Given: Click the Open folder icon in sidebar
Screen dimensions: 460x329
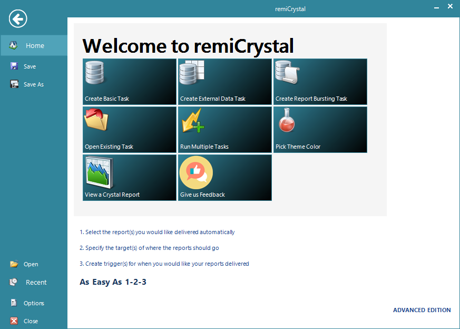Looking at the screenshot, I should (x=14, y=264).
